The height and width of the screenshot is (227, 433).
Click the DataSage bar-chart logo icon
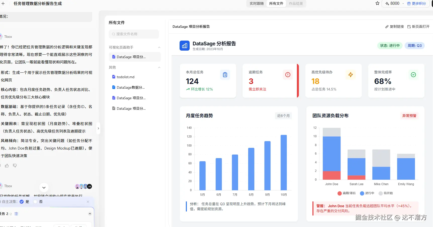pos(185,46)
